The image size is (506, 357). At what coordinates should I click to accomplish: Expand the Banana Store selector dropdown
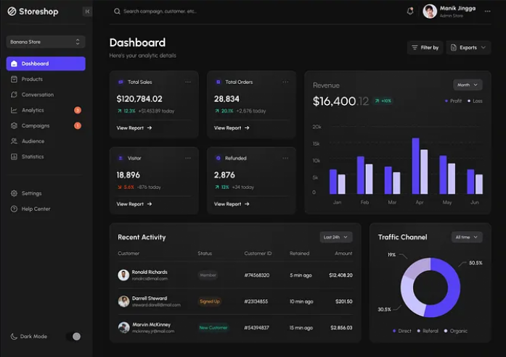pos(46,42)
